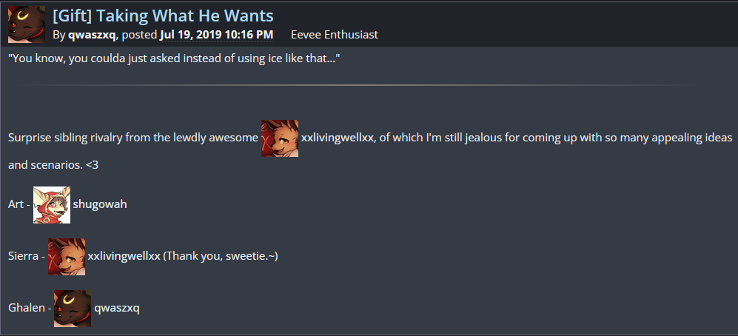Open the xxlivingwellxx avatar in the sibling rivalry sentence
The image size is (738, 336).
click(280, 138)
